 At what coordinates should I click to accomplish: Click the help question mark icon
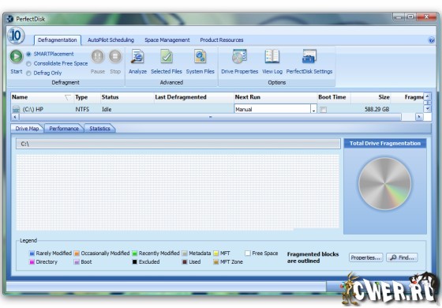point(431,40)
